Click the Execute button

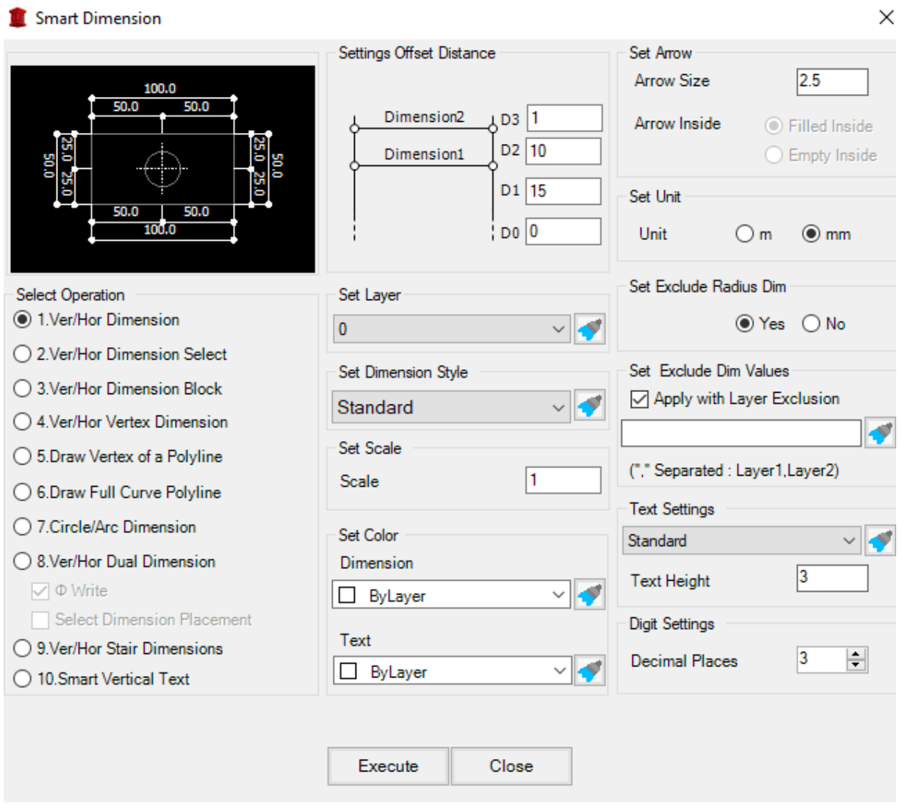pos(387,766)
